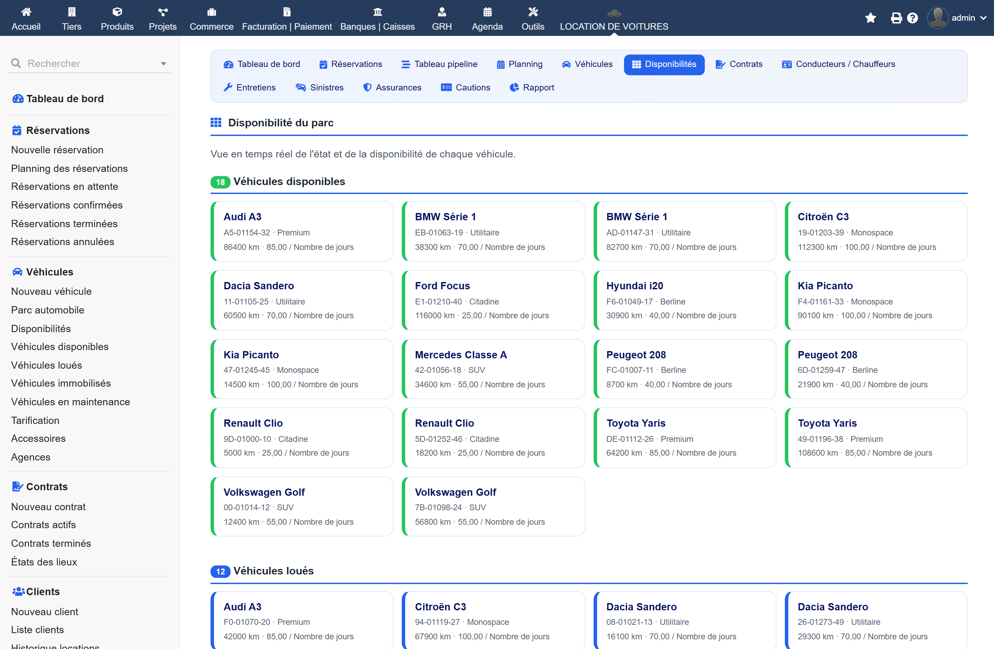994x649 pixels.
Task: Open the Banques bank icon
Action: coord(378,12)
